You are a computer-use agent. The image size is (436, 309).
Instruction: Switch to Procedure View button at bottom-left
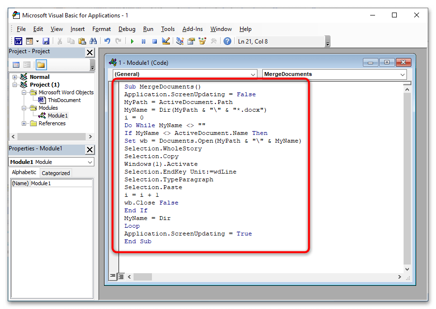113,277
